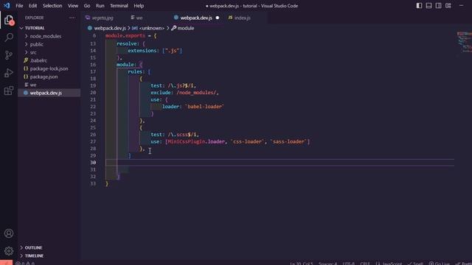Image resolution: width=472 pixels, height=265 pixels.
Task: Click the CRLF end of line status entry
Action: click(x=365, y=264)
